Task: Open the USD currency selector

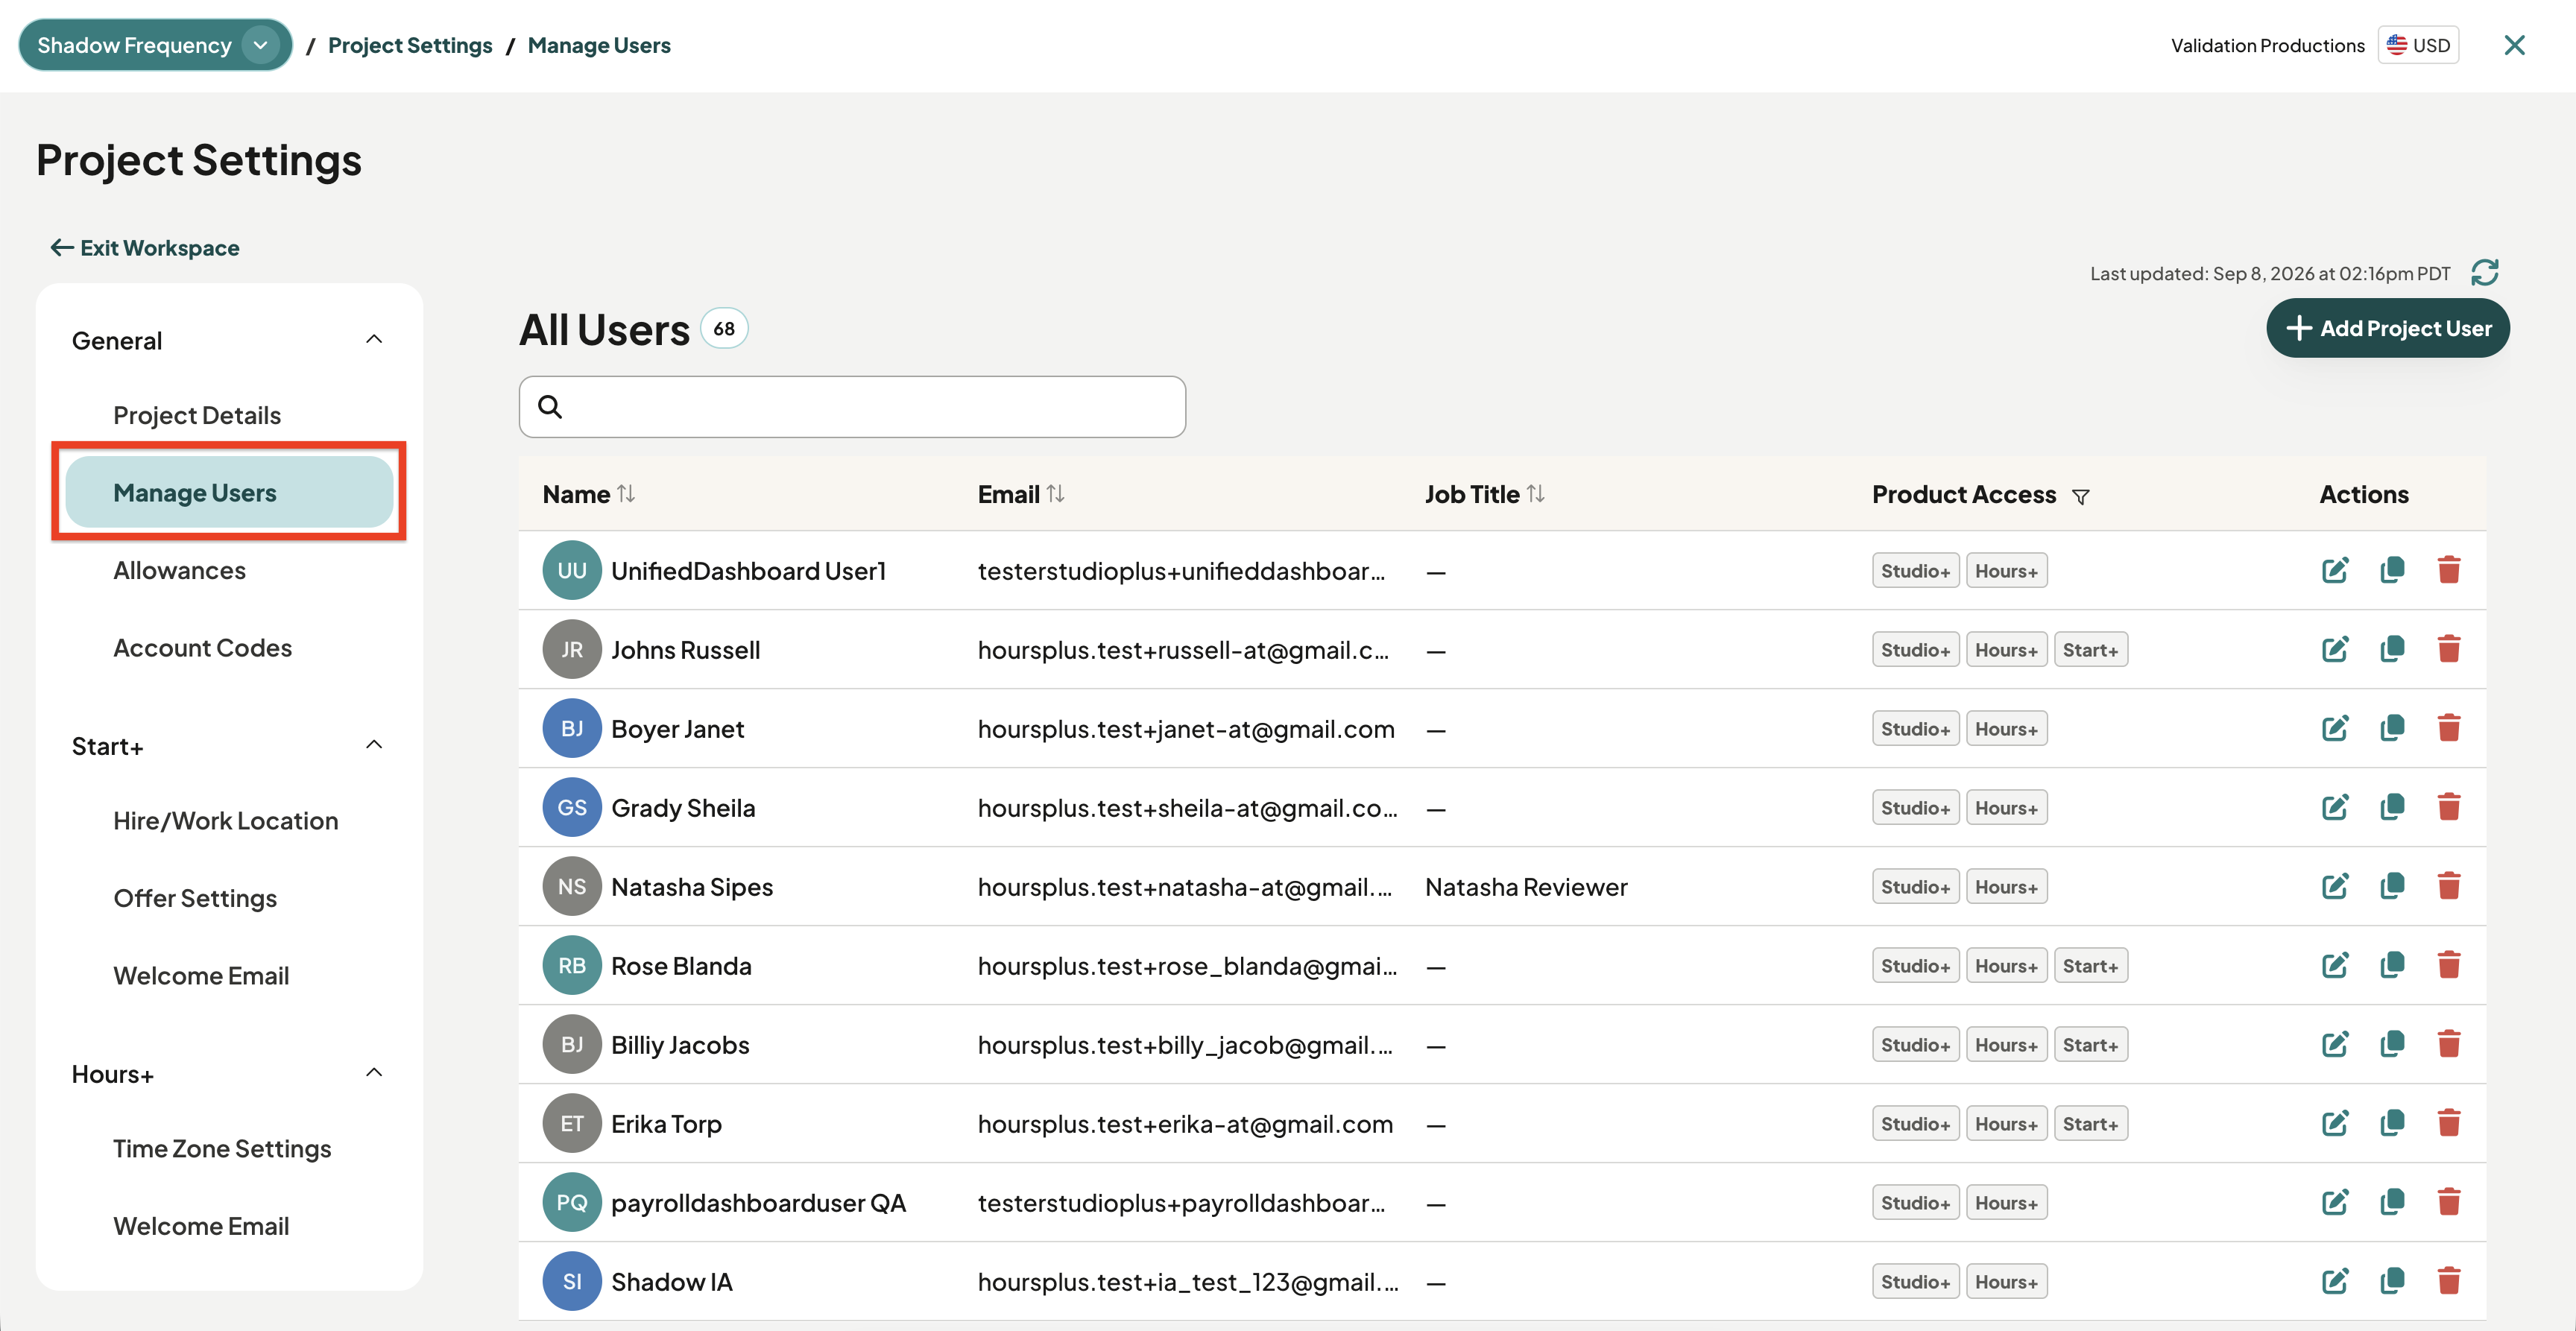Action: coord(2418,45)
